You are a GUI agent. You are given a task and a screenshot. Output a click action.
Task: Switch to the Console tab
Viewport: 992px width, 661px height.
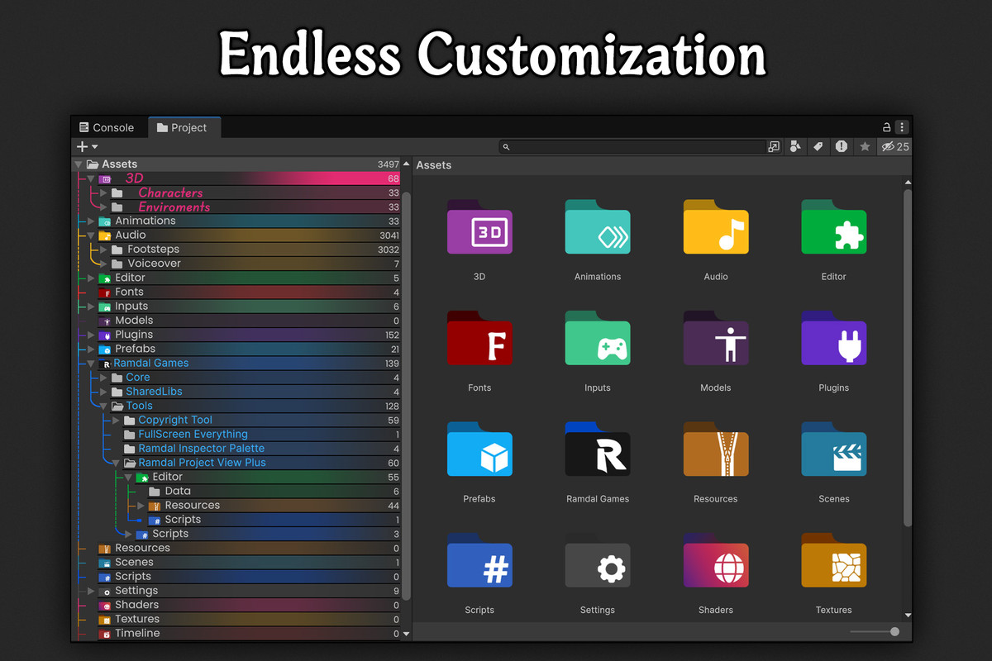(x=107, y=127)
